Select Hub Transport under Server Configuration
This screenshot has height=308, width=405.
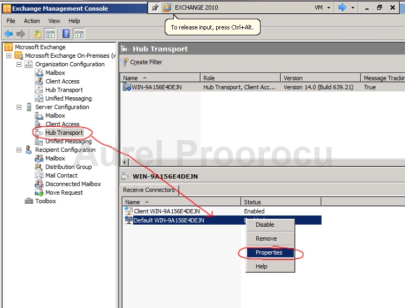[x=64, y=133]
